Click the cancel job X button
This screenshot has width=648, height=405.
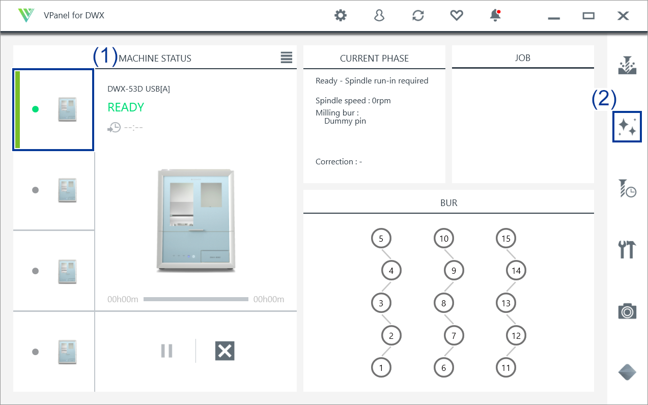tap(224, 351)
